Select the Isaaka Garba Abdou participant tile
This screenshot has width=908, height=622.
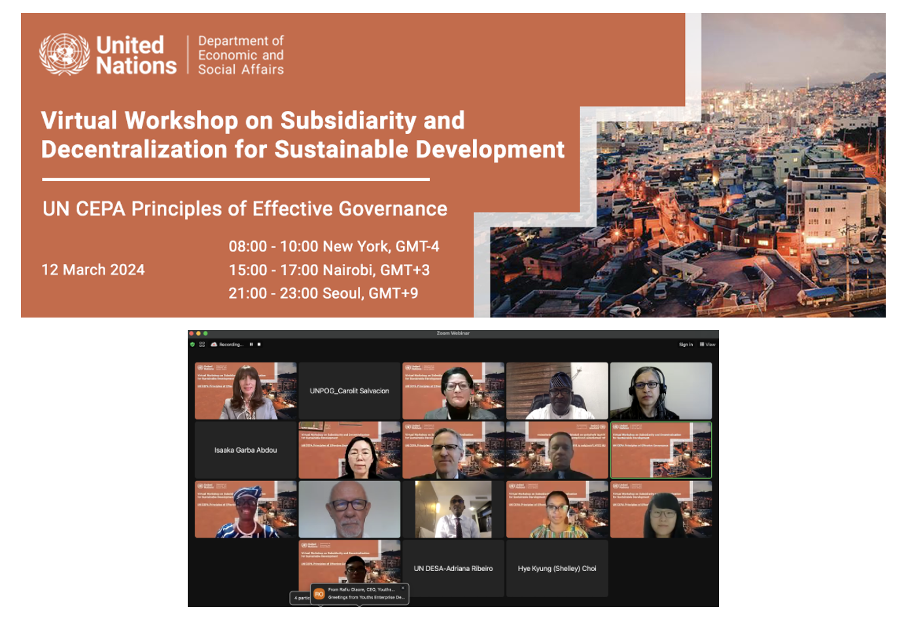pyautogui.click(x=245, y=450)
